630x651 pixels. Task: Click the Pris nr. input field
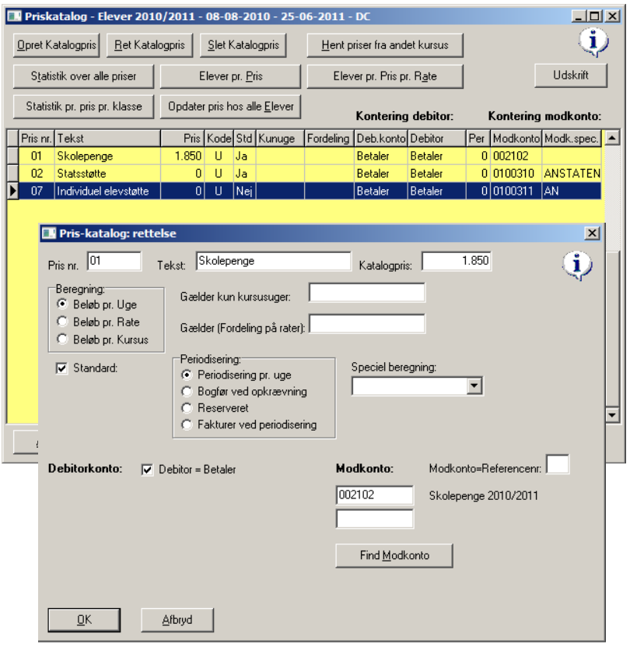[x=114, y=261]
